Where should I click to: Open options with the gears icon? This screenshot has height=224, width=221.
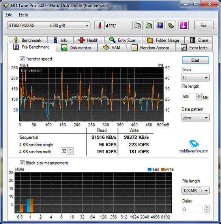(171, 26)
